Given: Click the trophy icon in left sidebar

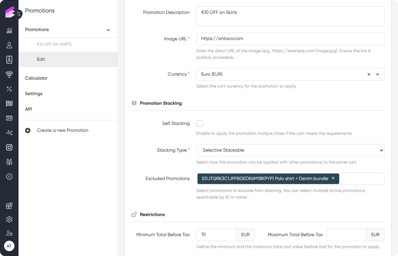Looking at the screenshot, I should coord(9,74).
